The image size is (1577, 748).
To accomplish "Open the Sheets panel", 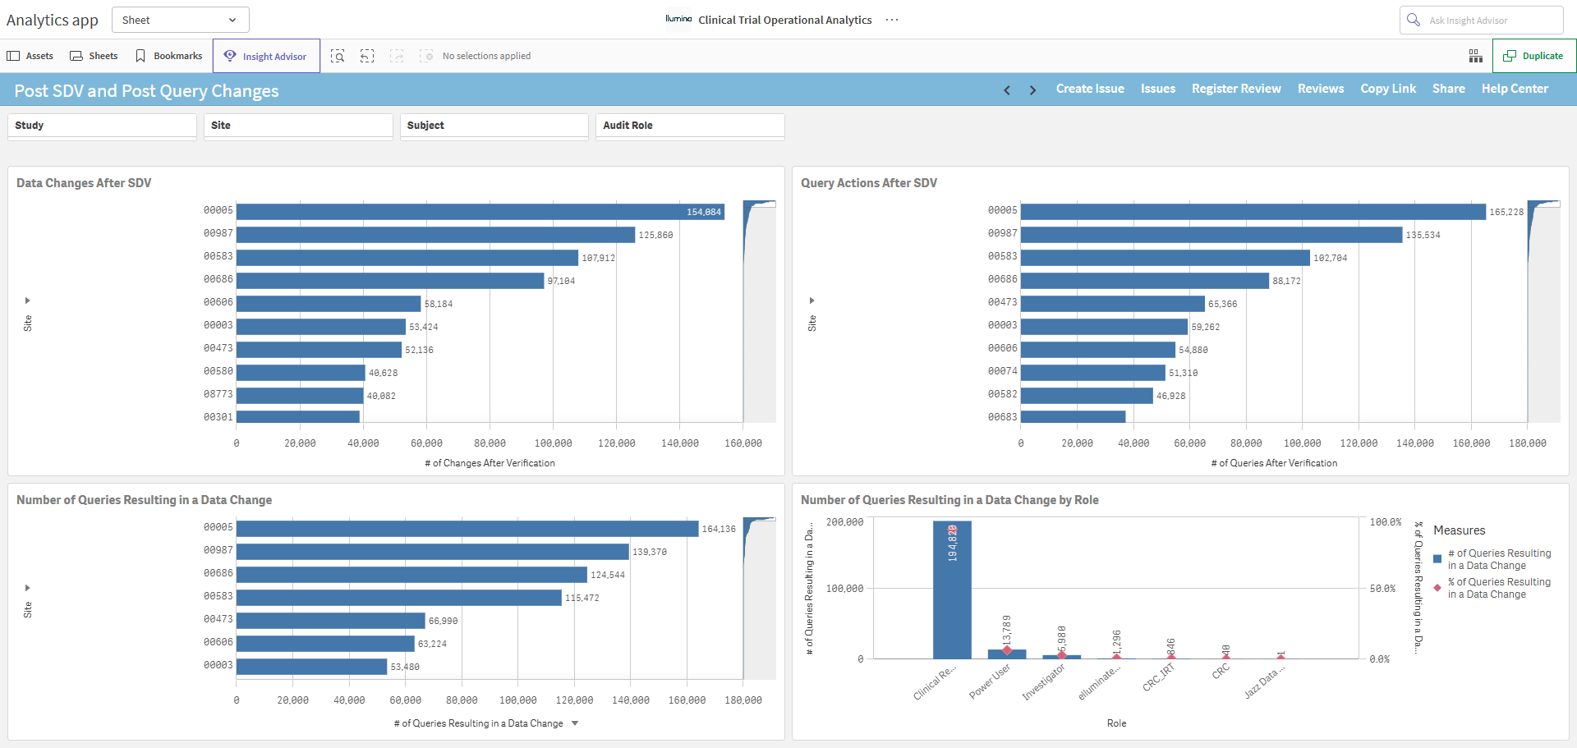I will [94, 56].
